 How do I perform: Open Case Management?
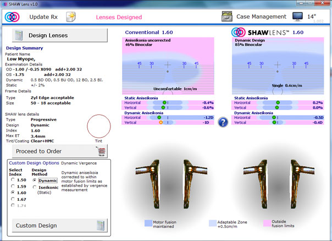(x=261, y=17)
